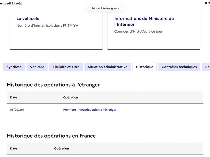Click the date 06/09/2011 cell
Image resolution: width=210 pixels, height=157 pixels.
[x=18, y=110]
